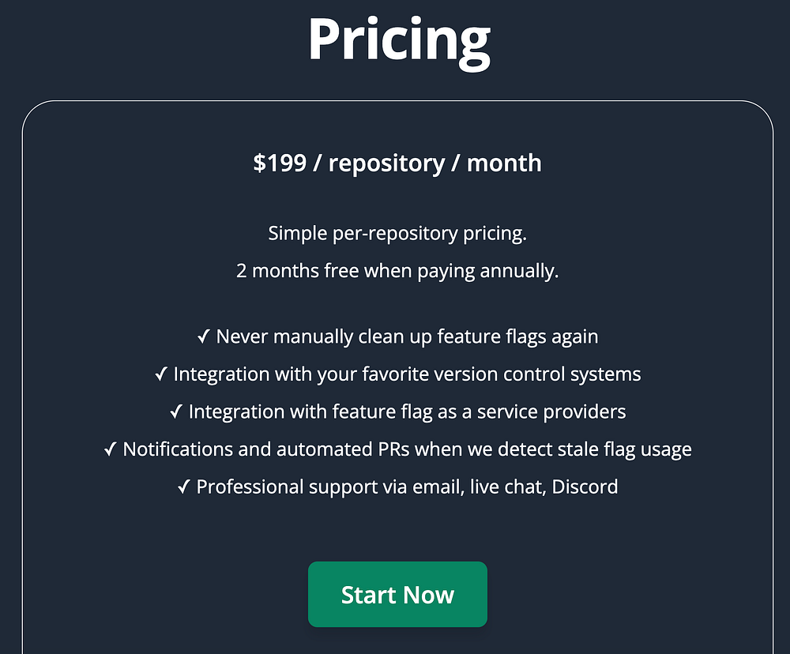Click checkmark beside Notifications and automated PRs
Screen dimensions: 790x654
click(111, 449)
